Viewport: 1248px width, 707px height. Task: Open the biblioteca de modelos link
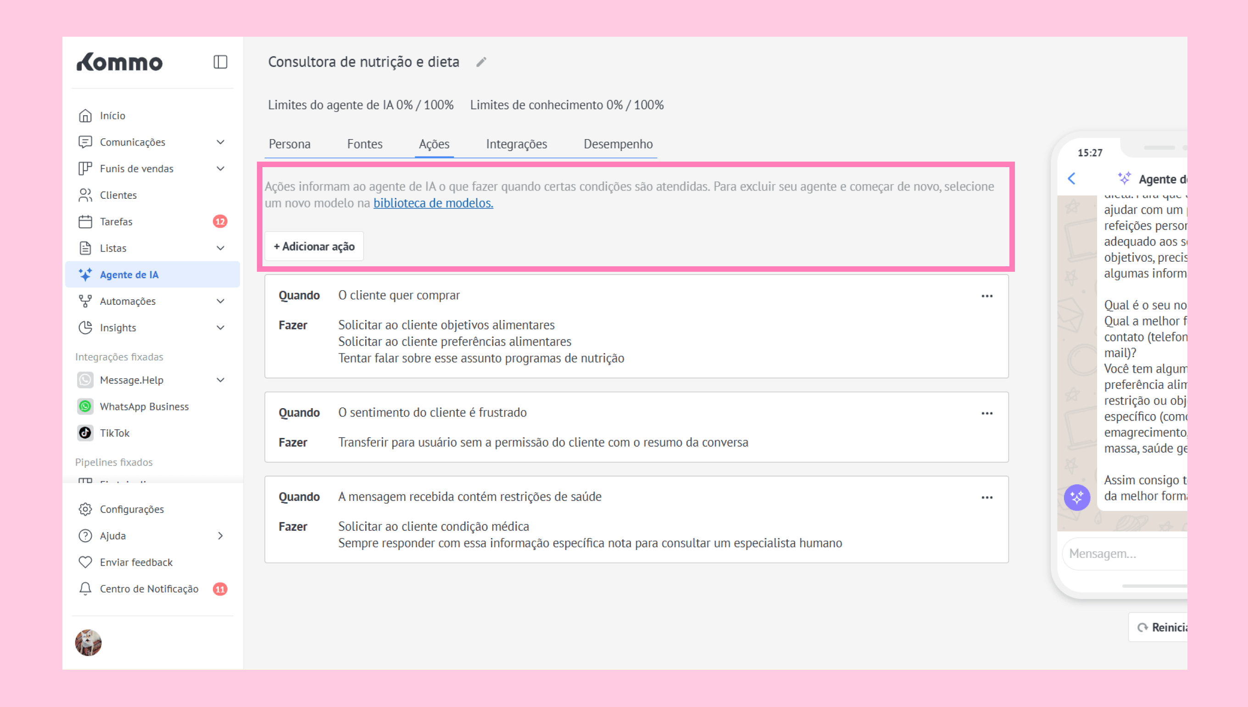pyautogui.click(x=433, y=203)
